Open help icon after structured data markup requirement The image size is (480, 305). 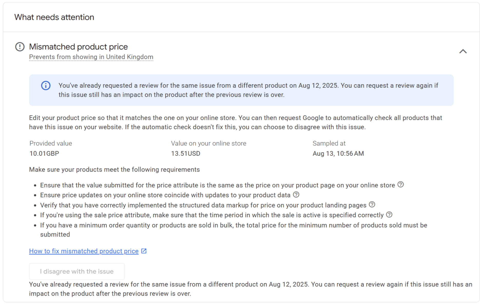click(372, 204)
